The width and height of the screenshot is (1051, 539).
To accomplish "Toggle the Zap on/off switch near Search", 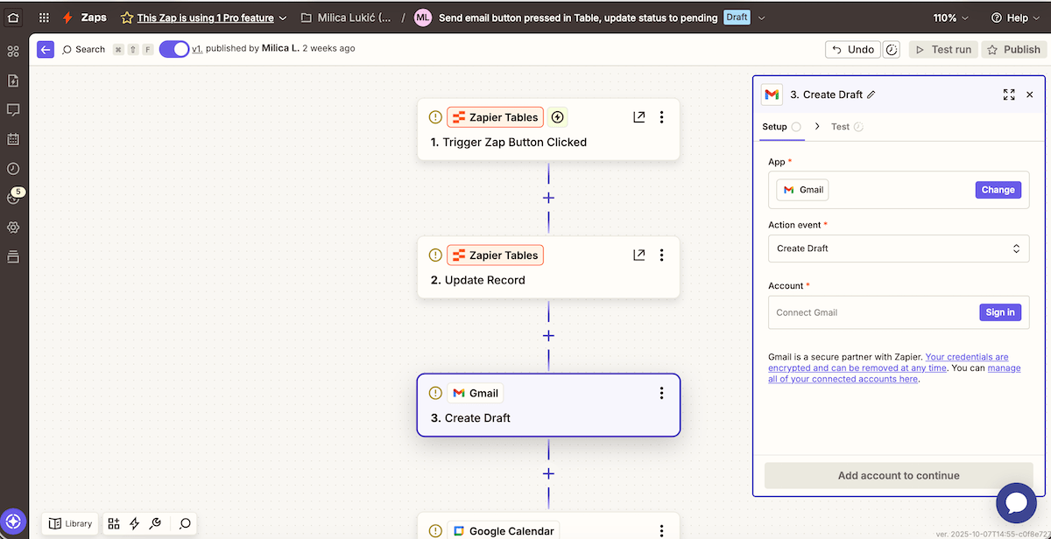I will [173, 49].
